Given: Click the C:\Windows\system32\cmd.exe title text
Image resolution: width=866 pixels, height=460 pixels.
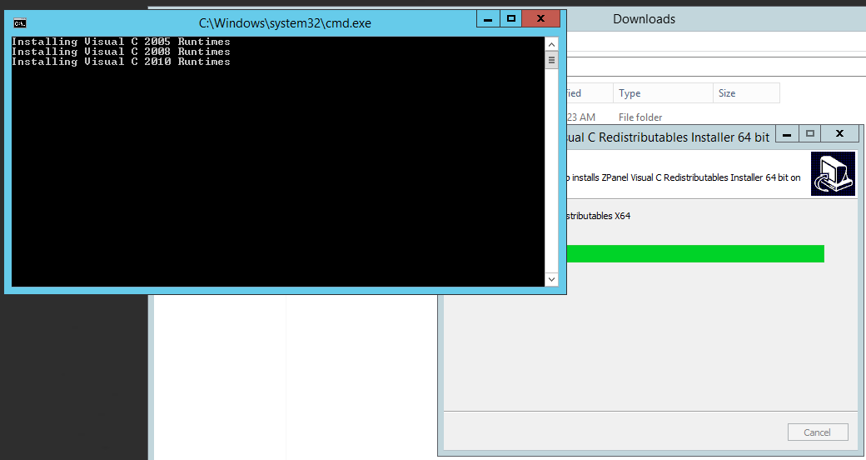Looking at the screenshot, I should click(x=285, y=23).
